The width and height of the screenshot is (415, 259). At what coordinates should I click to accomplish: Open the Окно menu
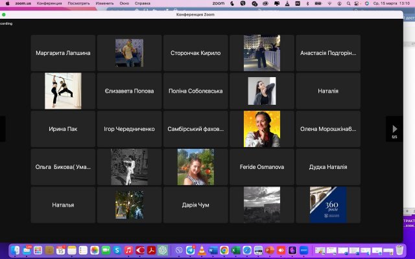tap(124, 3)
